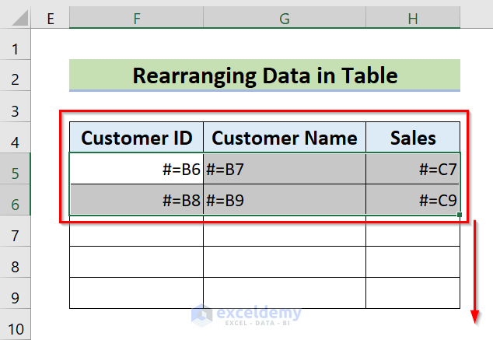Select column E header
493x340 pixels.
[51, 18]
